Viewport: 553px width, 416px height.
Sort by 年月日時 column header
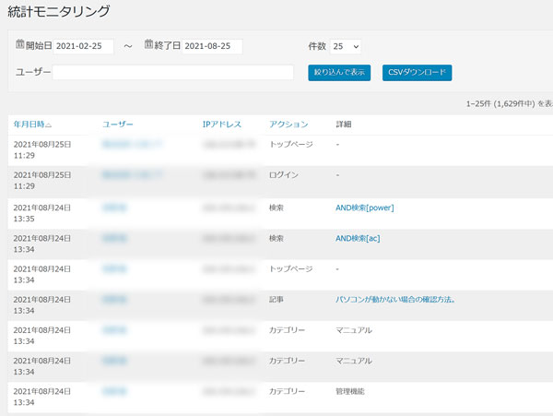[32, 125]
